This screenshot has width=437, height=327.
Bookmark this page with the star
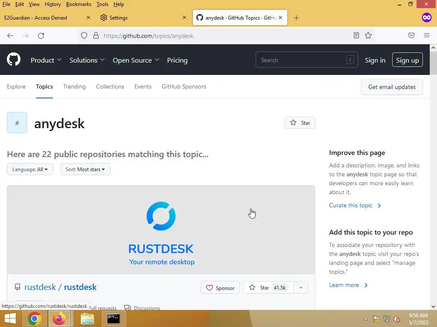[x=368, y=35]
